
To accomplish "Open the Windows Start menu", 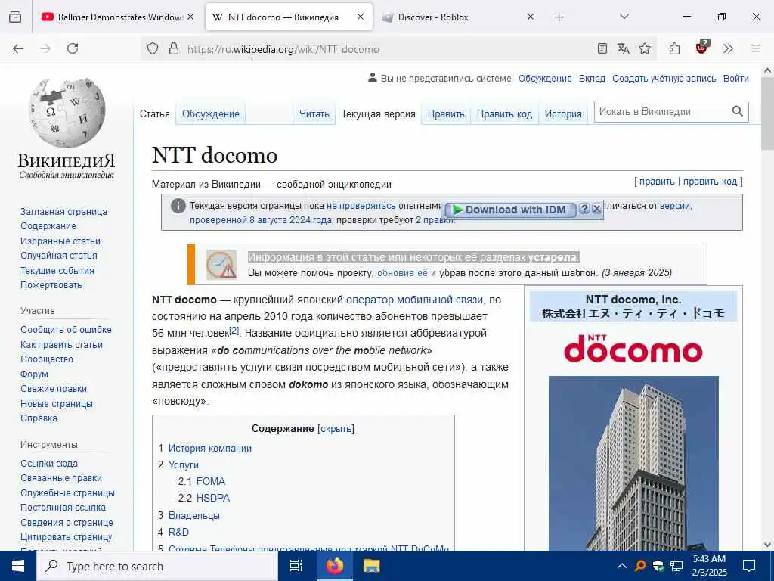I will [18, 566].
